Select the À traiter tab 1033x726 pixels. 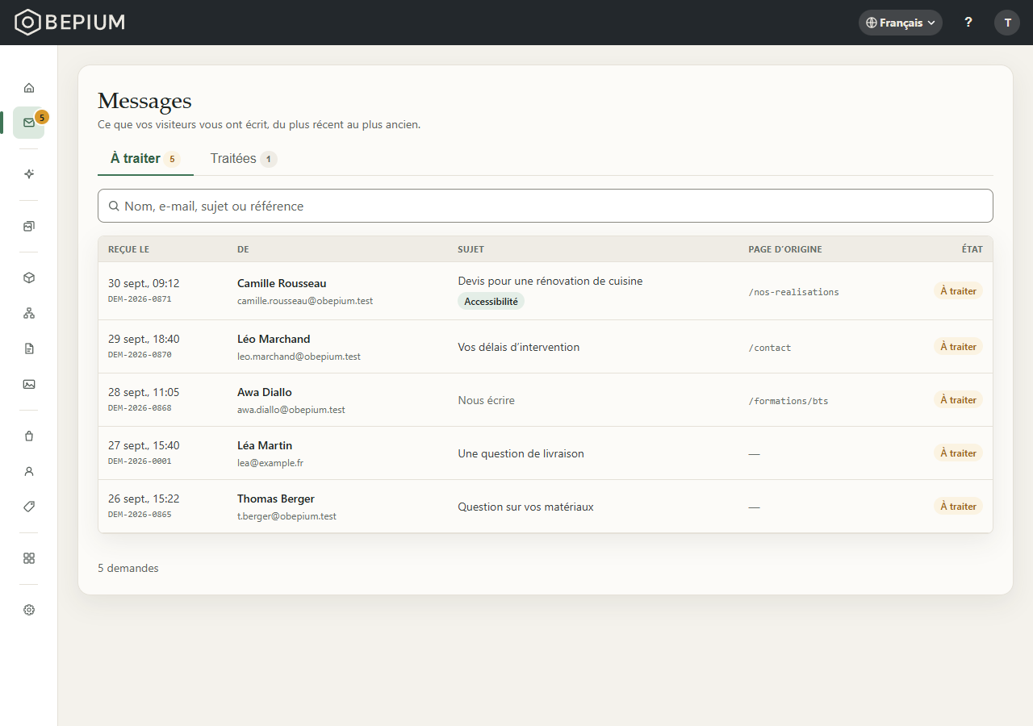click(145, 159)
